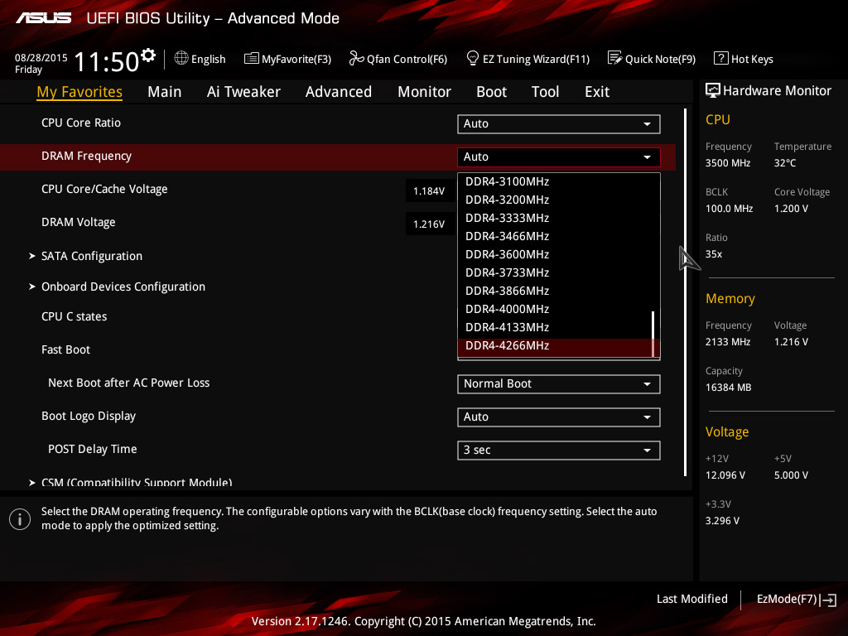Collapse the DRAM Frequency dropdown
The image size is (848, 636).
click(559, 157)
